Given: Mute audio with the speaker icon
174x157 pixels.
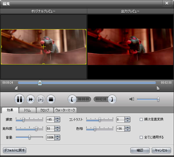Looking at the screenshot, I should coord(132,99).
